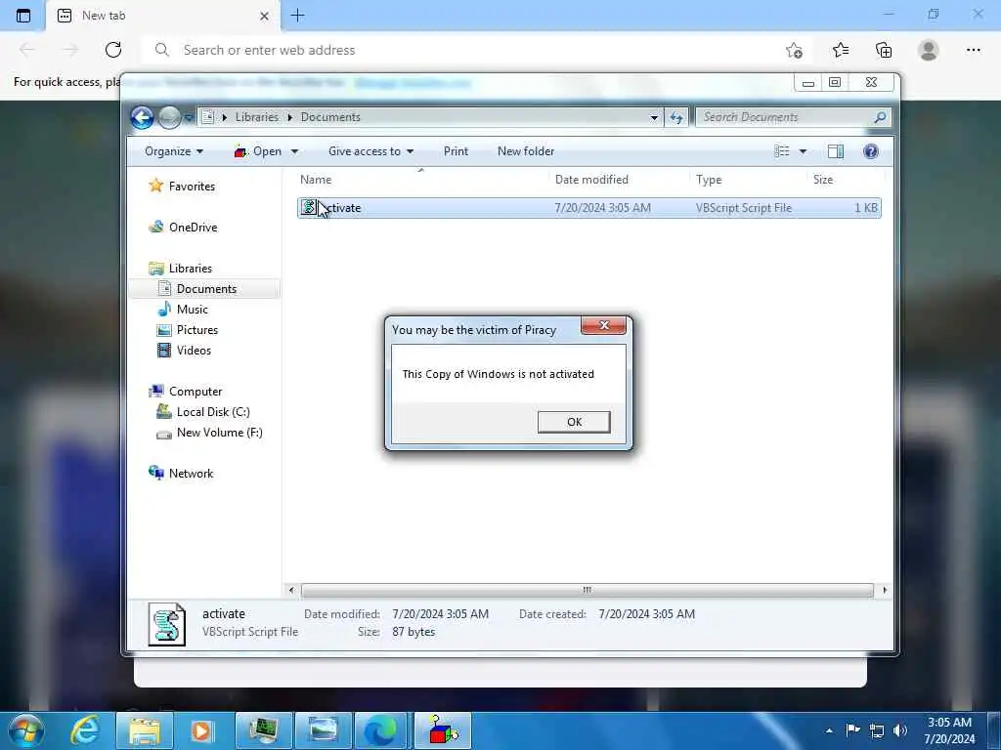Click the Action Center flag tray icon
This screenshot has width=1001, height=750.
click(x=852, y=730)
